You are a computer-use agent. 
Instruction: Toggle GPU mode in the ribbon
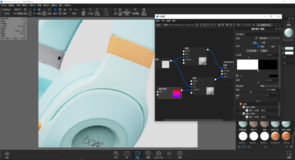click(34, 11)
